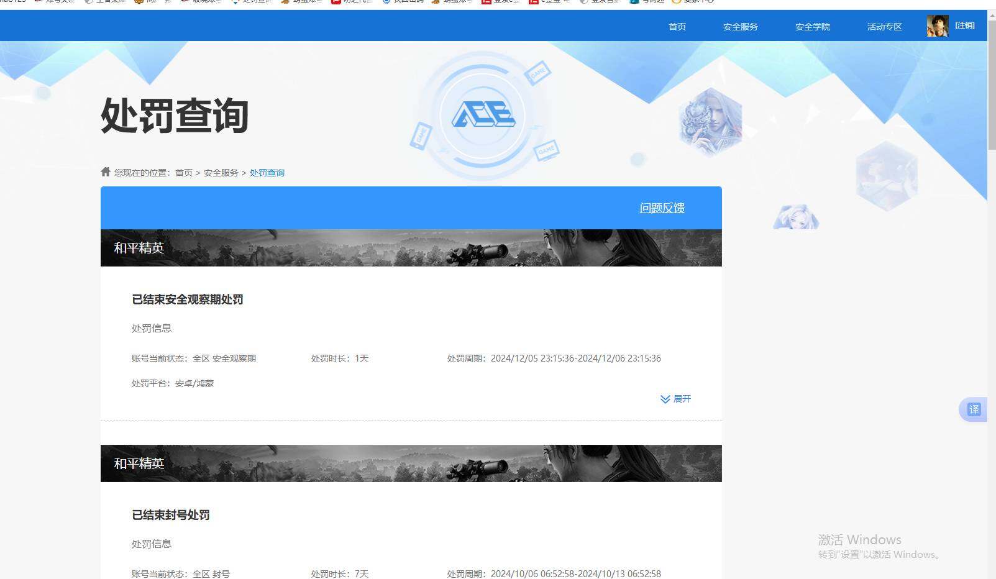Open the 安全学院 menu item

click(x=812, y=26)
